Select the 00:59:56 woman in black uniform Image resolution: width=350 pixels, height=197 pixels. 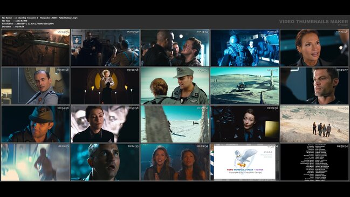pos(105,124)
